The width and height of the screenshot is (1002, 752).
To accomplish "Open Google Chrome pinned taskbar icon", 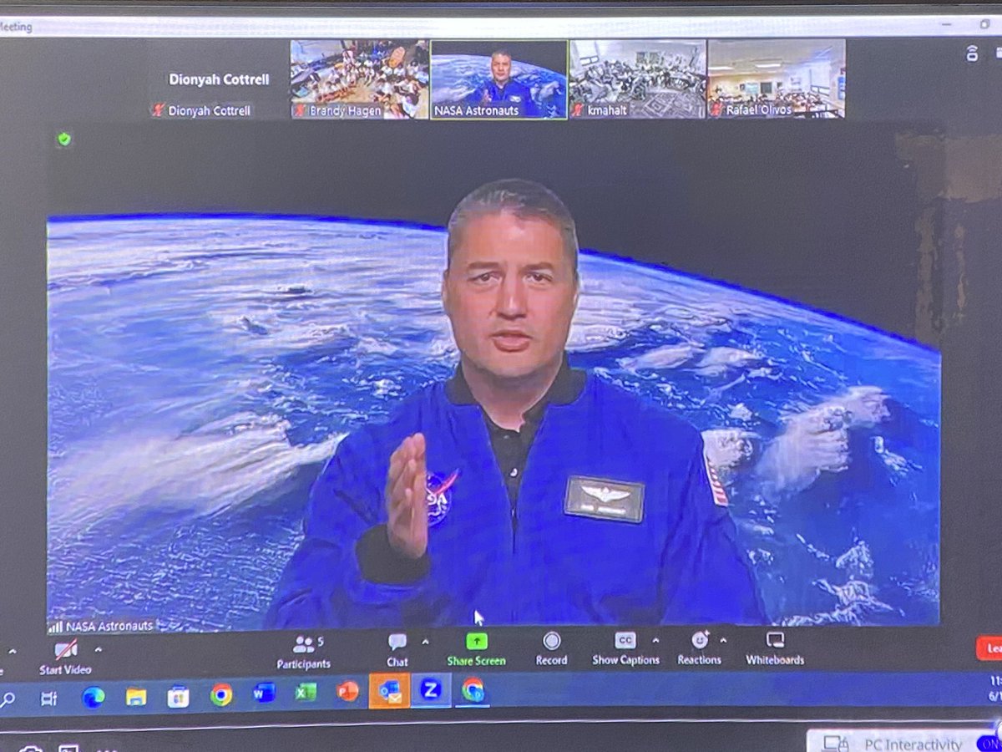I will coord(221,694).
